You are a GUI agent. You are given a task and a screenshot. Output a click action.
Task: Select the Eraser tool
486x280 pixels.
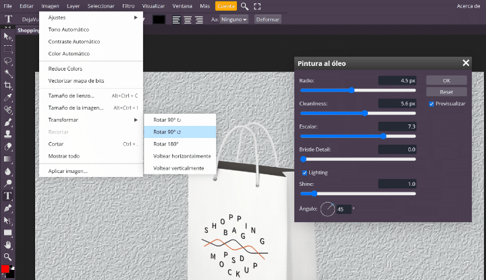pos(7,147)
